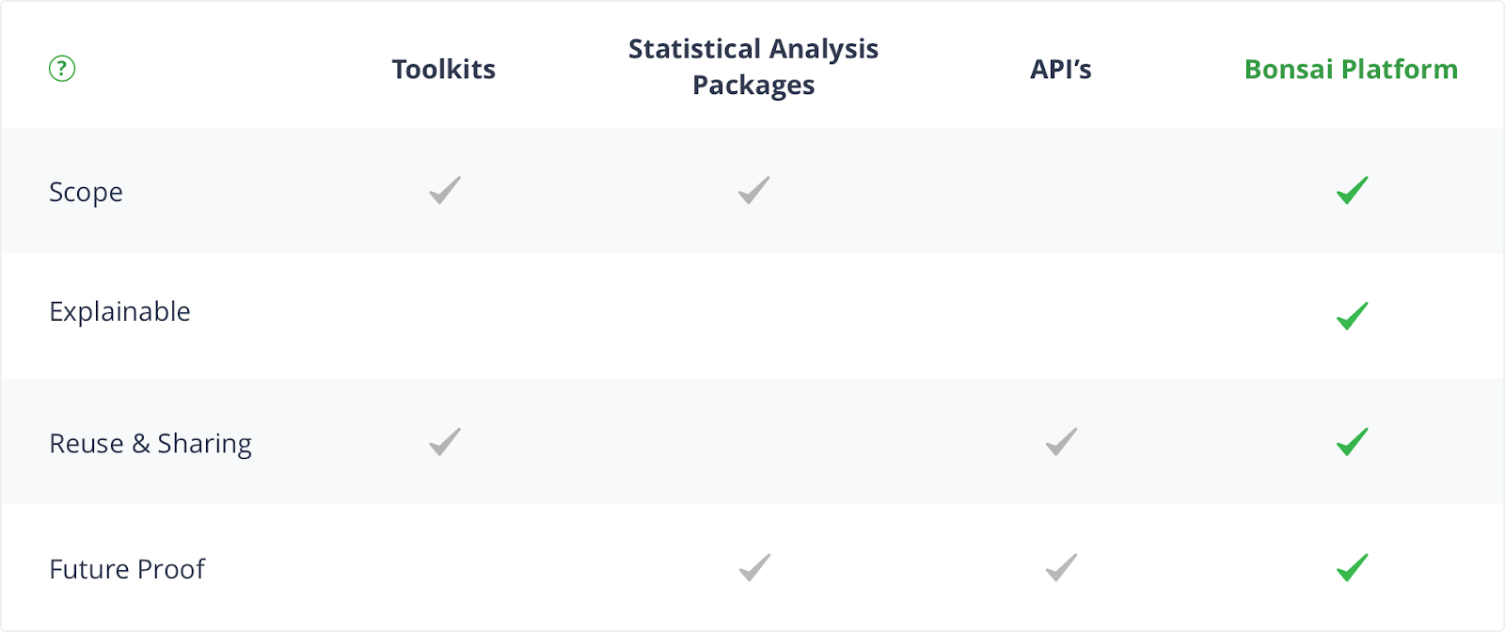Select the Toolkits column header
1505x632 pixels.
tap(444, 70)
